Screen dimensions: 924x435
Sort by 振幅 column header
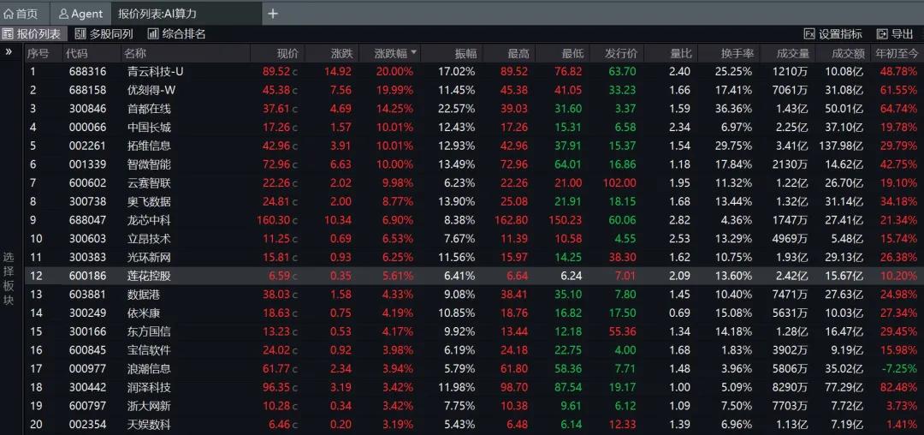pos(465,54)
